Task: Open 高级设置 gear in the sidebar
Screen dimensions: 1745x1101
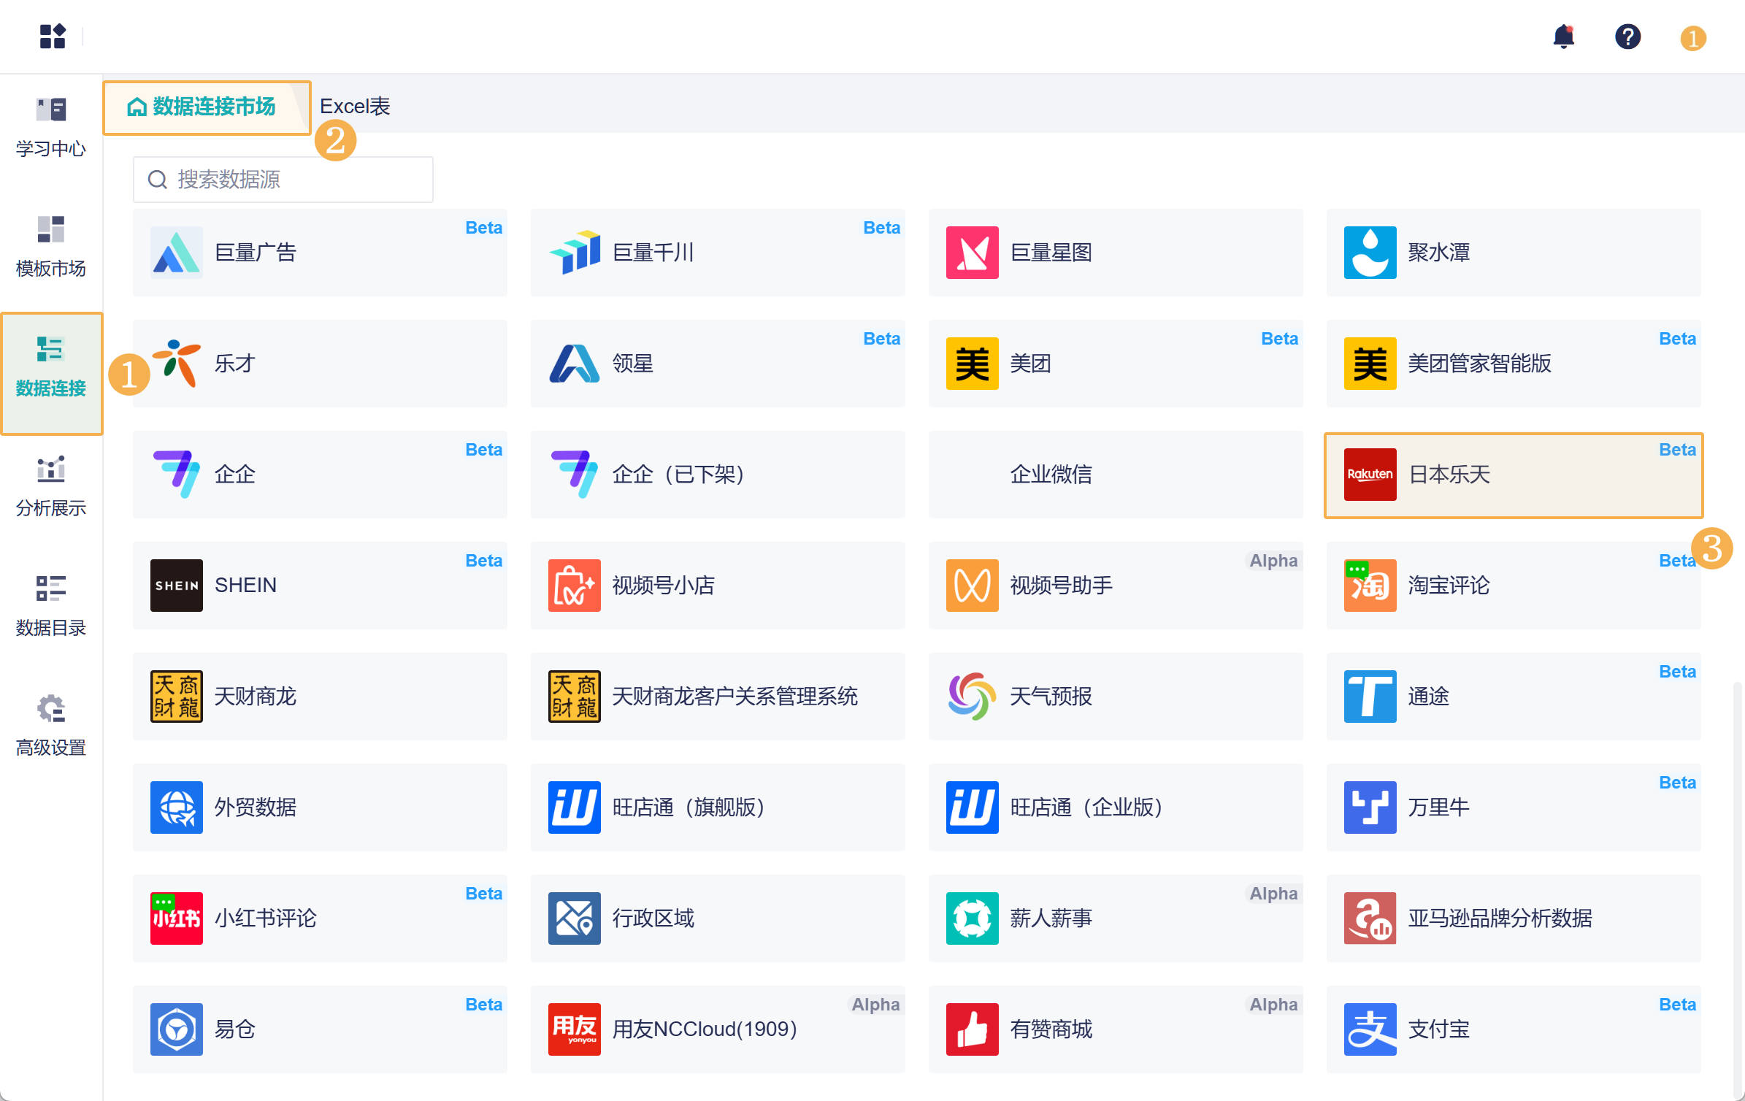Action: pos(51,726)
